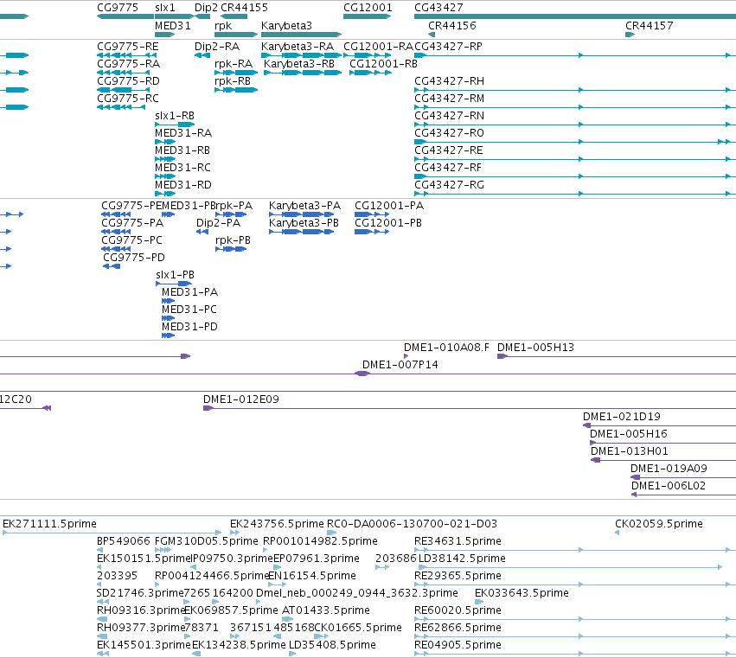The width and height of the screenshot is (736, 658).
Task: Select protein MED31-PD
Action: point(168,335)
